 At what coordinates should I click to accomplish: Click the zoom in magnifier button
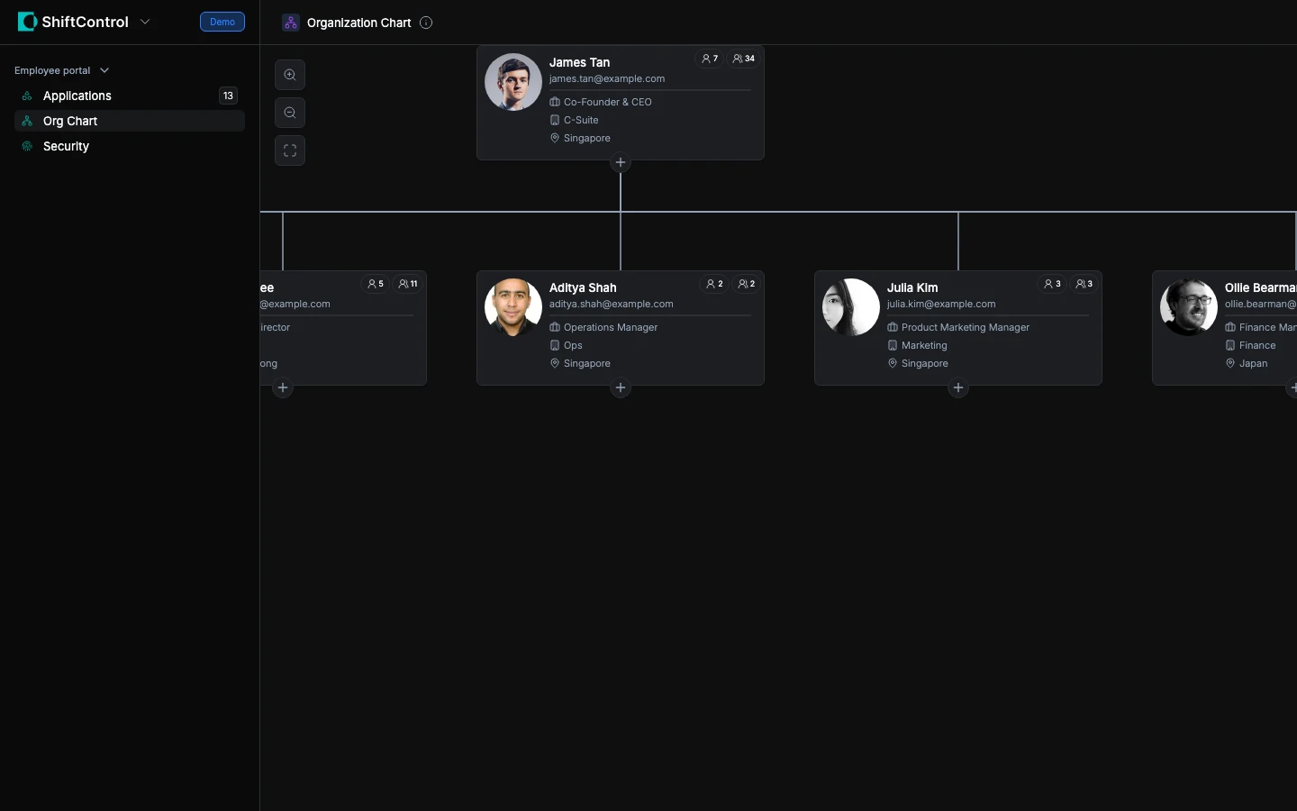290,75
